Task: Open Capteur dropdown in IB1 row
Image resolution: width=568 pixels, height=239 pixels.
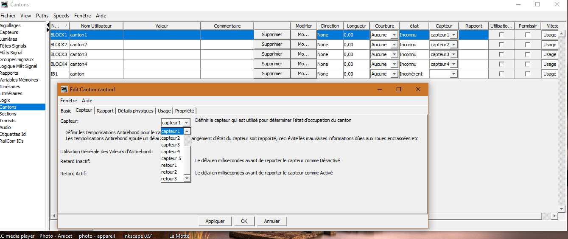Action: [453, 74]
